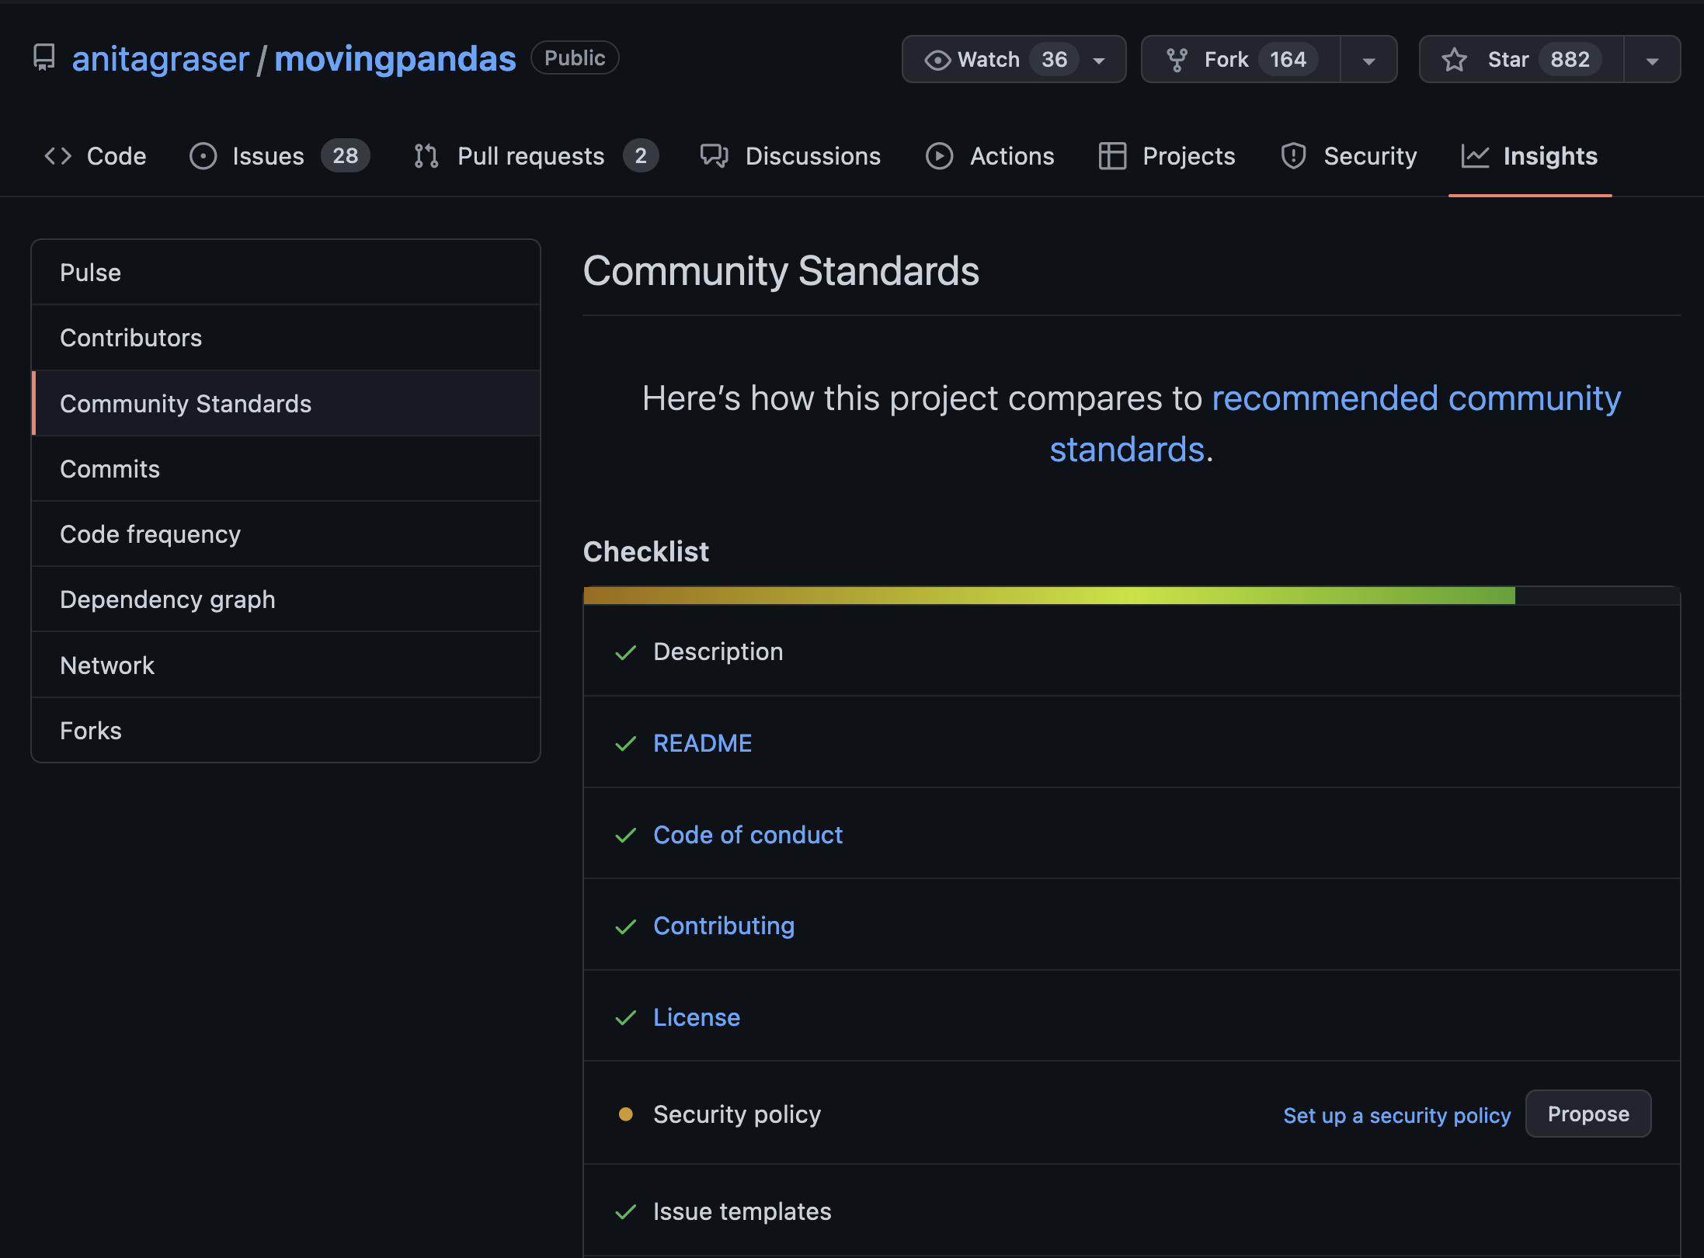Select the Insights tab
Viewport: 1704px width, 1258px height.
tap(1530, 156)
